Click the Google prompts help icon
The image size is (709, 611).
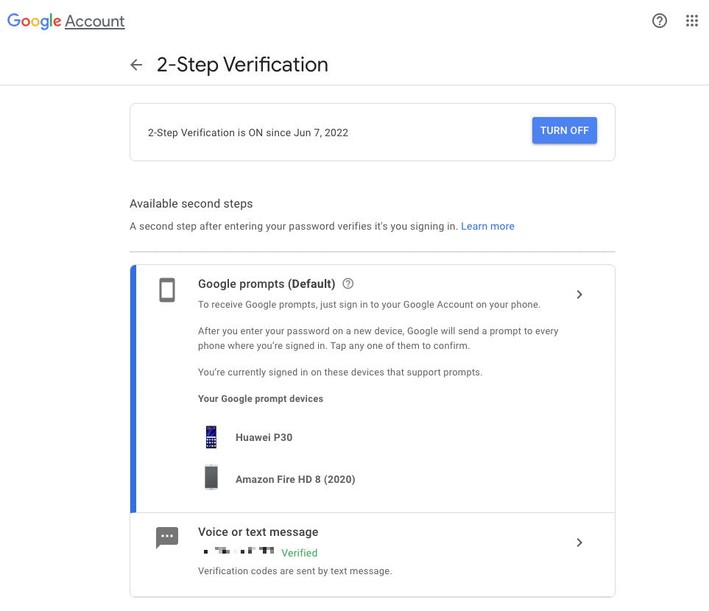(x=348, y=283)
